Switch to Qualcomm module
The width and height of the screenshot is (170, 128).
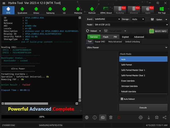tap(22, 10)
